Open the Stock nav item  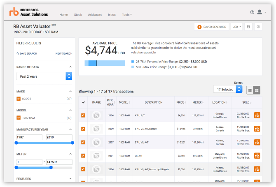[78, 15]
